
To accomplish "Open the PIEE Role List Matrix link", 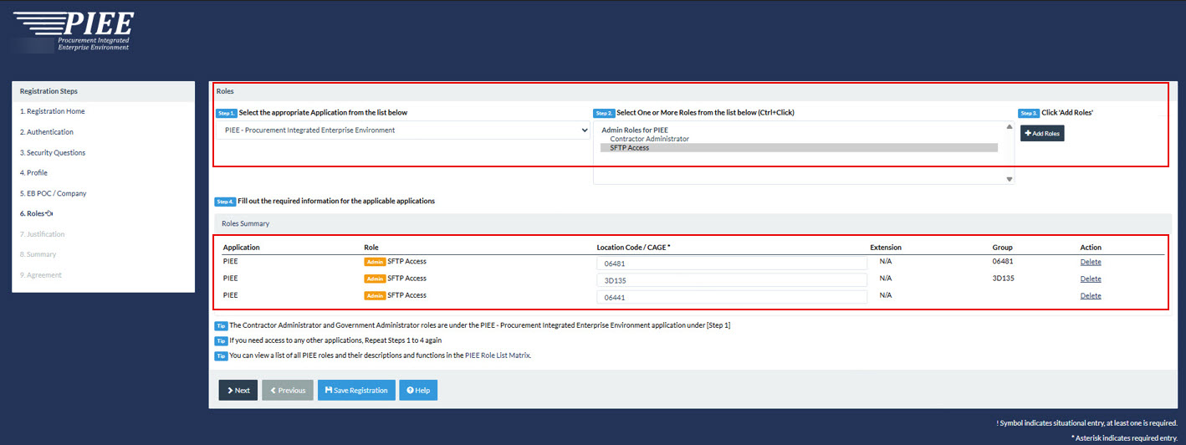I will tap(498, 355).
